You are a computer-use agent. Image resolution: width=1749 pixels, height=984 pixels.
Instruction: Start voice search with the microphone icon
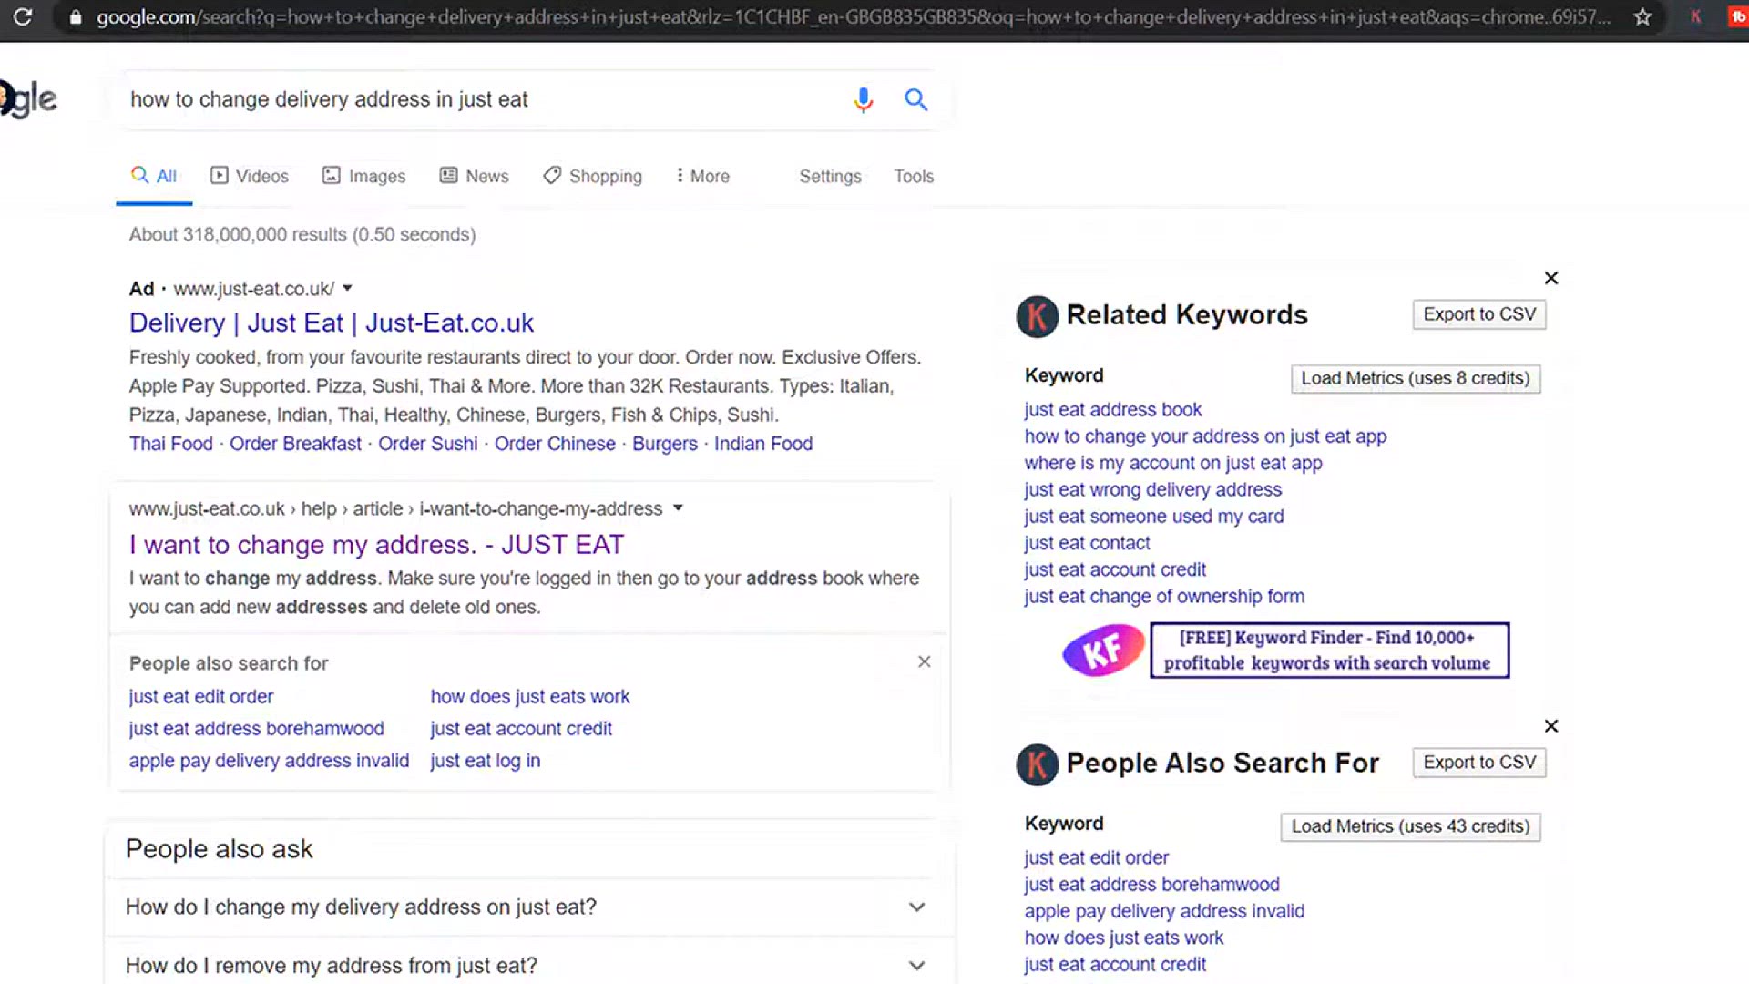[x=864, y=99]
